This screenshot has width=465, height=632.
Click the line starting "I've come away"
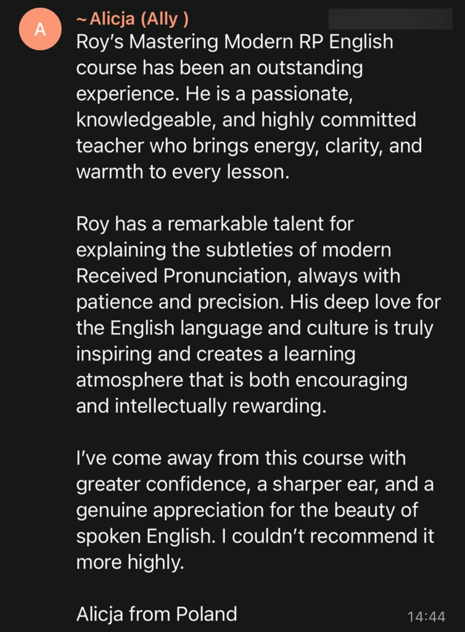tap(241, 458)
